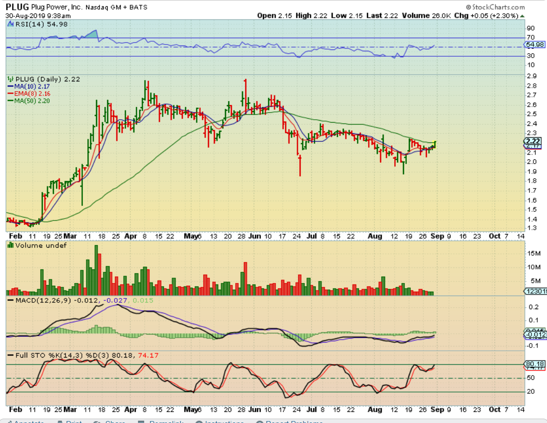Click the 0.2 MACD axis label
The width and height of the screenshot is (547, 423).
(x=534, y=307)
